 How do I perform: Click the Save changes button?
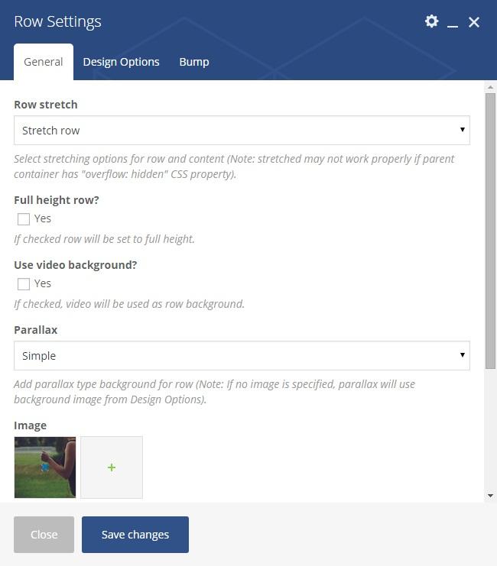135,535
